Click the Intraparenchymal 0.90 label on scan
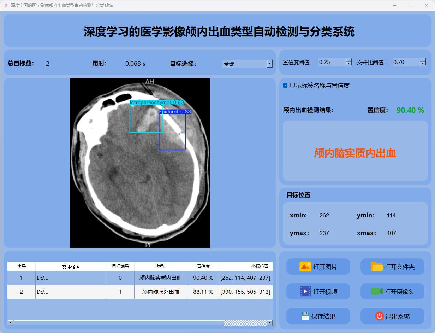435x333 pixels. [x=157, y=102]
